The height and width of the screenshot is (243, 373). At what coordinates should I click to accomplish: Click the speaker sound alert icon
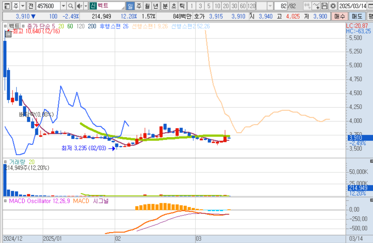click(x=80, y=6)
